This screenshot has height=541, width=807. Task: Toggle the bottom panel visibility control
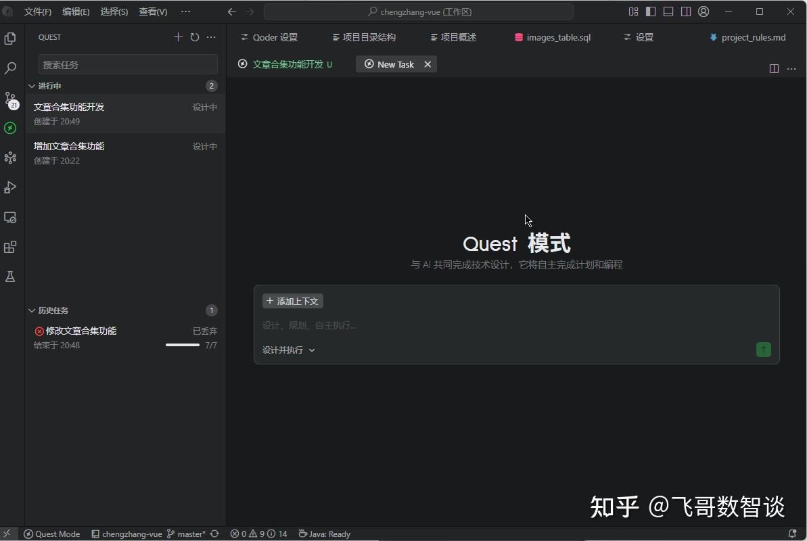(668, 11)
